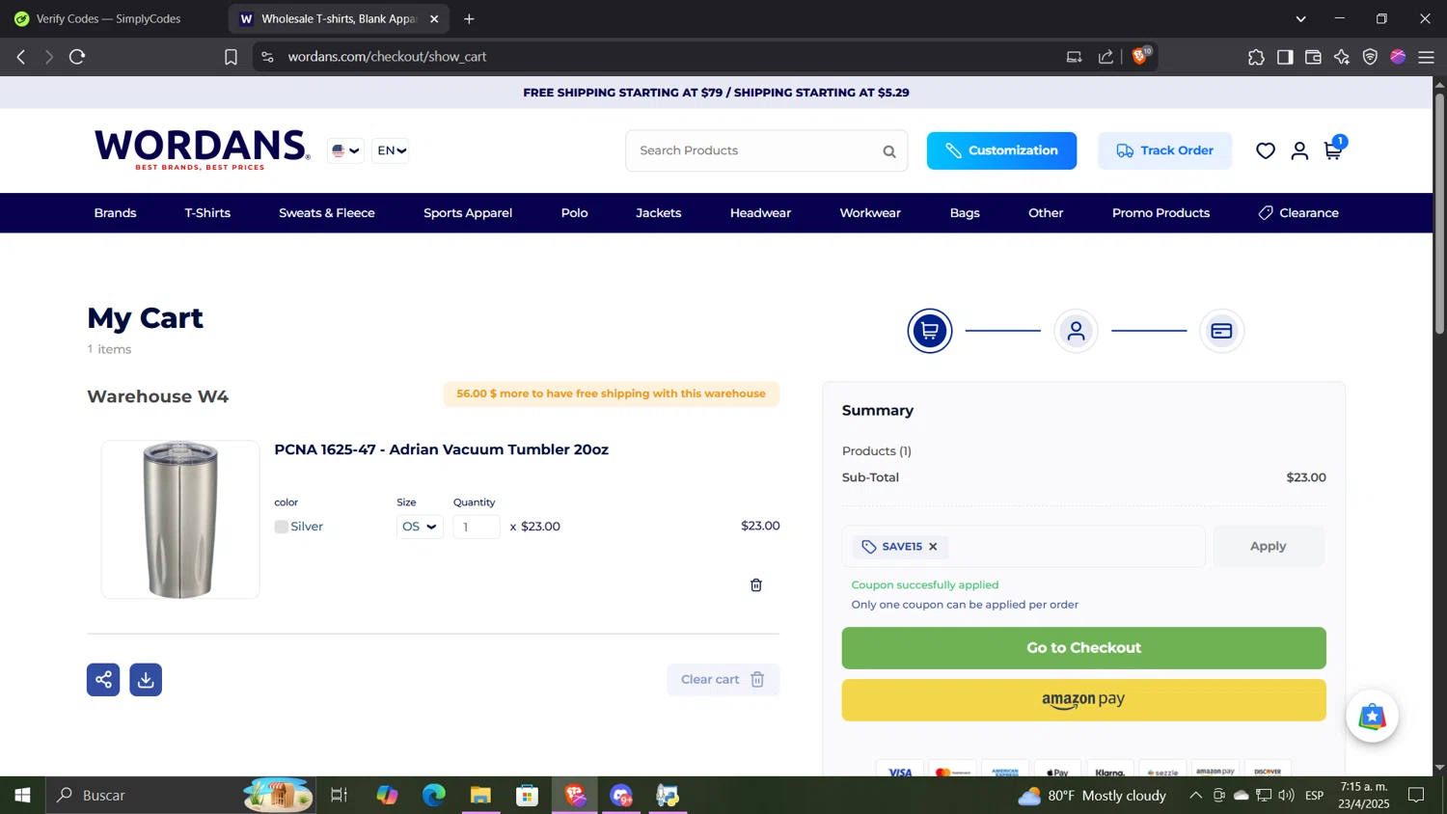1447x814 pixels.
Task: Open the Brave VPN shield icon
Action: (x=1370, y=57)
